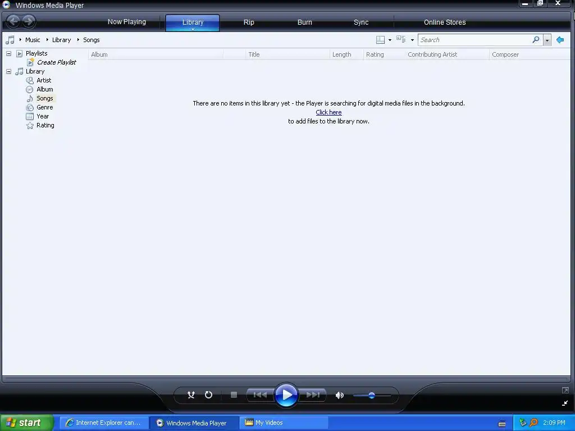Switch to the Sync tab
The image size is (575, 431).
[361, 22]
